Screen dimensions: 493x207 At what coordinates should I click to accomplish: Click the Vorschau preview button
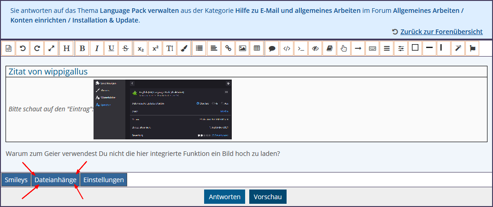coord(268,197)
